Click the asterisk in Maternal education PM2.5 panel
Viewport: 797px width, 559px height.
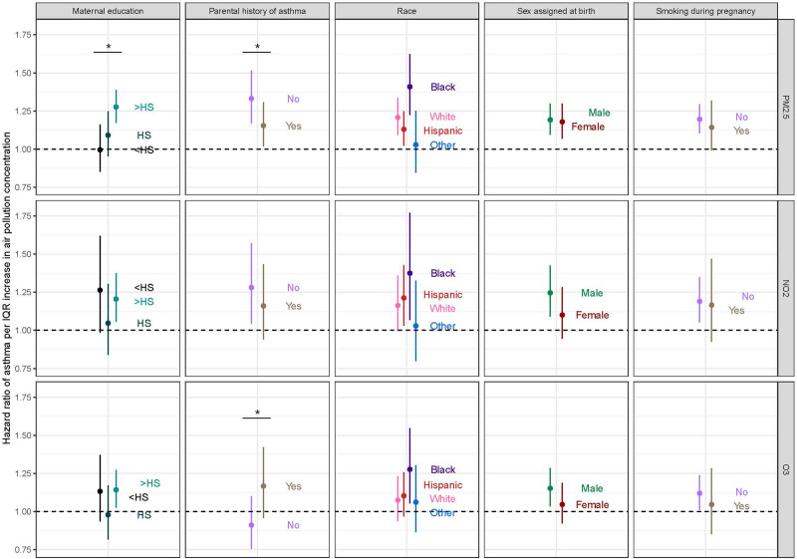click(108, 47)
